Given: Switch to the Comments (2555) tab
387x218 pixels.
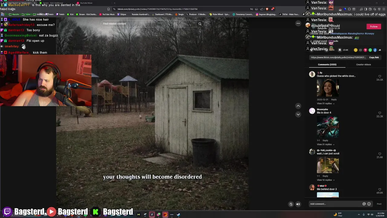Looking at the screenshot, I should click(327, 64).
